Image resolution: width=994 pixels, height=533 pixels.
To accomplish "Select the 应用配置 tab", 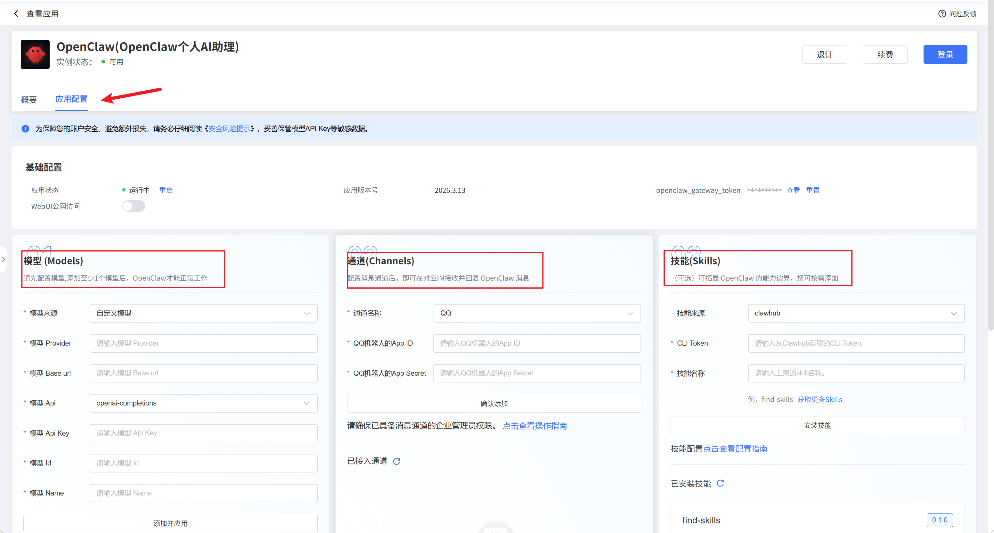I will click(71, 99).
